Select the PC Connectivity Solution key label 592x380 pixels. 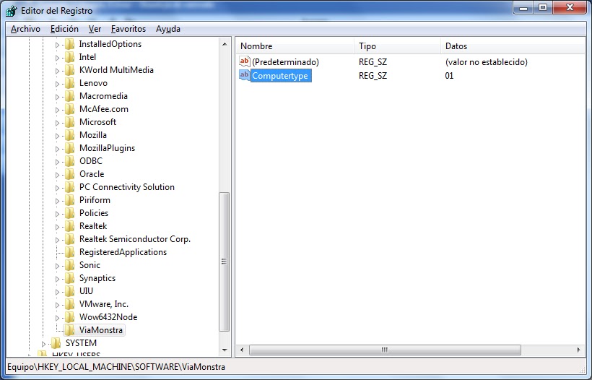(x=127, y=187)
